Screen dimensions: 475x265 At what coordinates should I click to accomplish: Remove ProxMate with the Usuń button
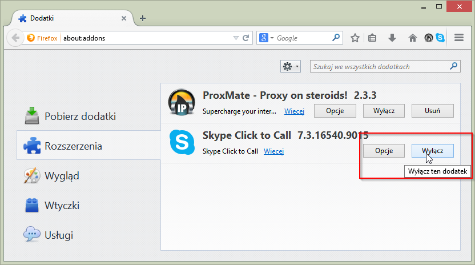coord(432,111)
